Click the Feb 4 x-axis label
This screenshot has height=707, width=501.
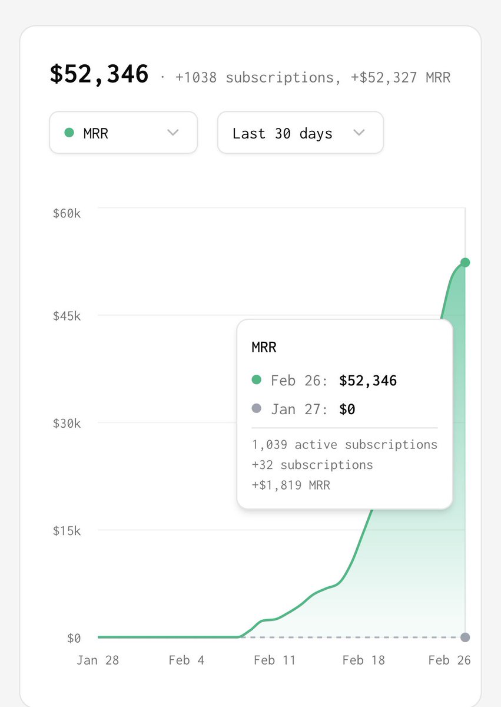point(187,660)
